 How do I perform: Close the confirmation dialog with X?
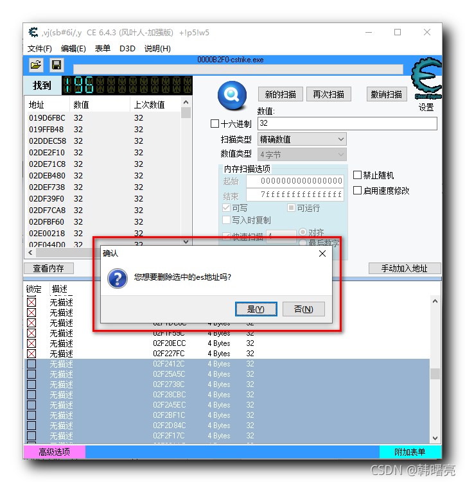(x=322, y=254)
